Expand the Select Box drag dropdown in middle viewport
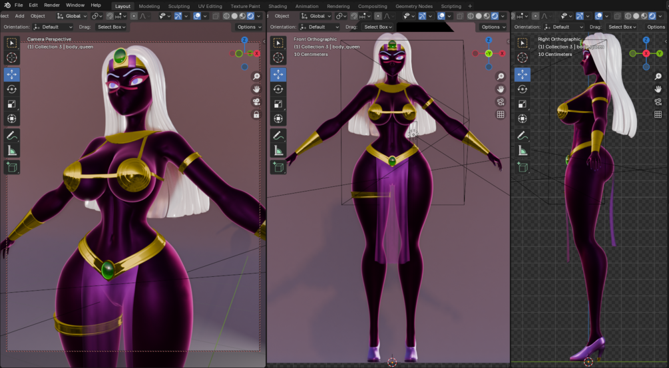The height and width of the screenshot is (368, 669). [x=377, y=27]
